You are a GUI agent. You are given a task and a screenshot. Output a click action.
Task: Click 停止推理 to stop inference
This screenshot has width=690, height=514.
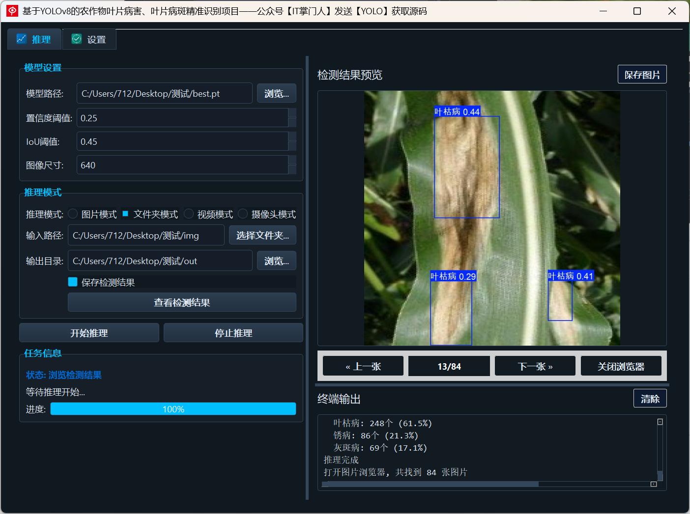(233, 332)
